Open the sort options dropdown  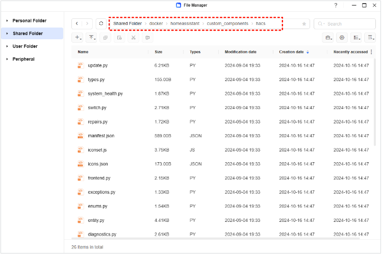tap(370, 38)
